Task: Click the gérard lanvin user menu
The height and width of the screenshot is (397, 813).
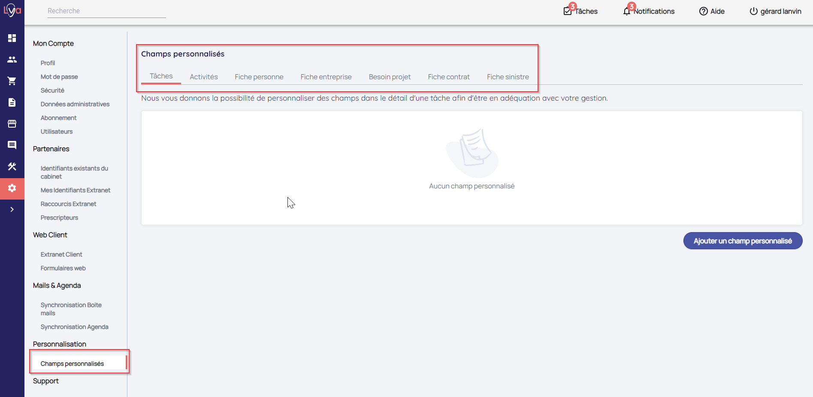Action: tap(775, 11)
